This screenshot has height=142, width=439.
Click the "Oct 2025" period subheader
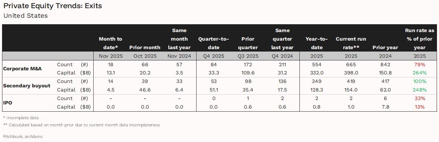145,56
